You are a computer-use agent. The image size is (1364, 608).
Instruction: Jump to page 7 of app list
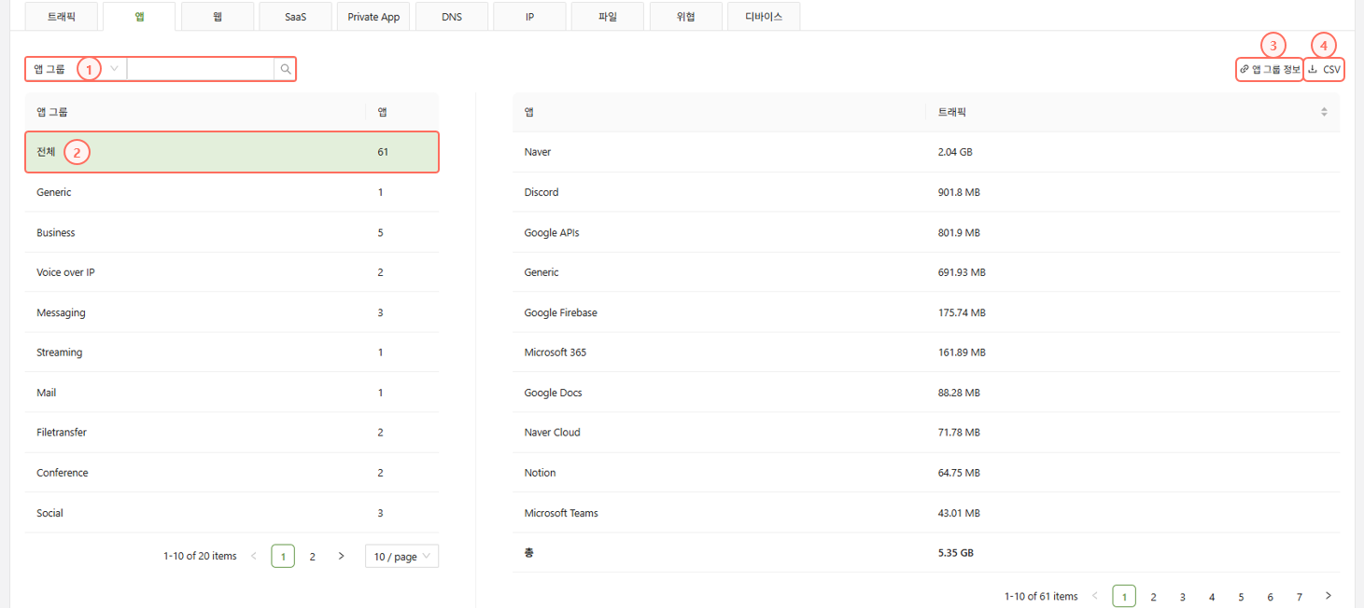[x=1299, y=597]
